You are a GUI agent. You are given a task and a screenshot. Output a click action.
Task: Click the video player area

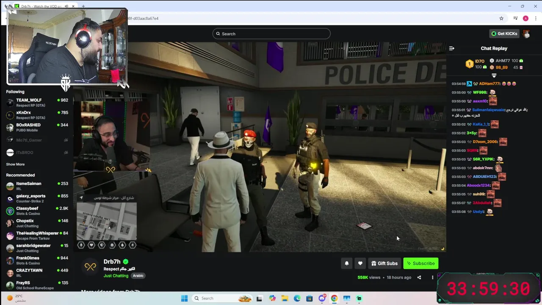[259, 147]
